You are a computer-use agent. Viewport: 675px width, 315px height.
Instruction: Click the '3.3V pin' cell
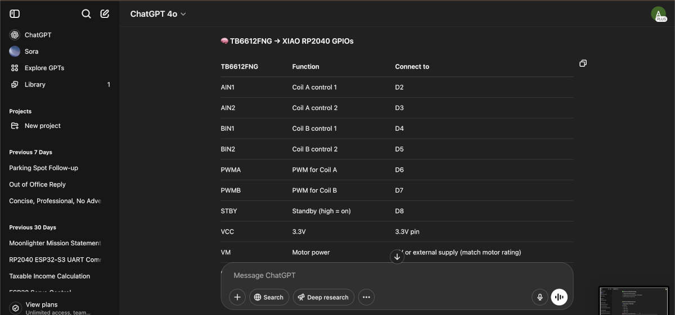pyautogui.click(x=407, y=231)
